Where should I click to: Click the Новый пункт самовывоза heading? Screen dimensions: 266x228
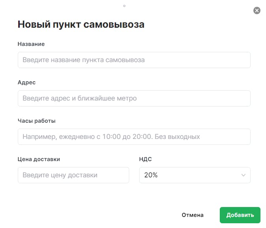point(81,24)
